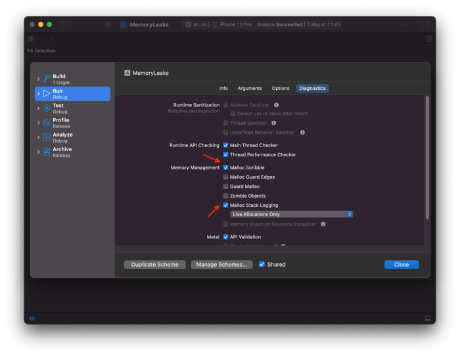Screen dimensions: 460x356
Task: Click the Duplicate Scheme button
Action: [x=154, y=265]
